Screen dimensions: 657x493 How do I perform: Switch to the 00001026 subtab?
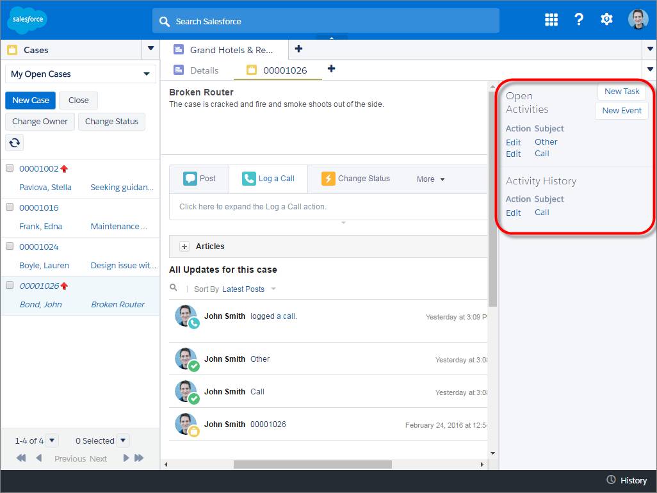[x=277, y=70]
